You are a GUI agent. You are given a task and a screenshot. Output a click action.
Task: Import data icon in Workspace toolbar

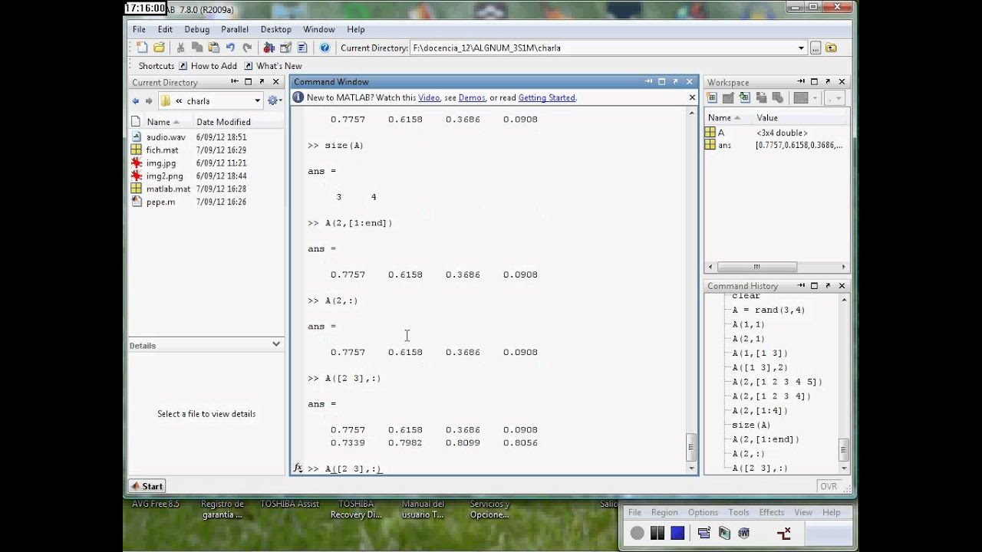point(744,97)
